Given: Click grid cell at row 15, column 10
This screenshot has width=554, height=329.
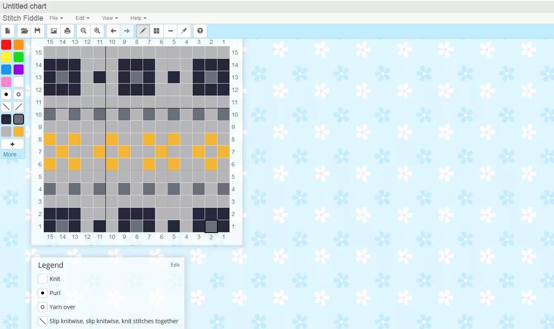Looking at the screenshot, I should coord(112,53).
